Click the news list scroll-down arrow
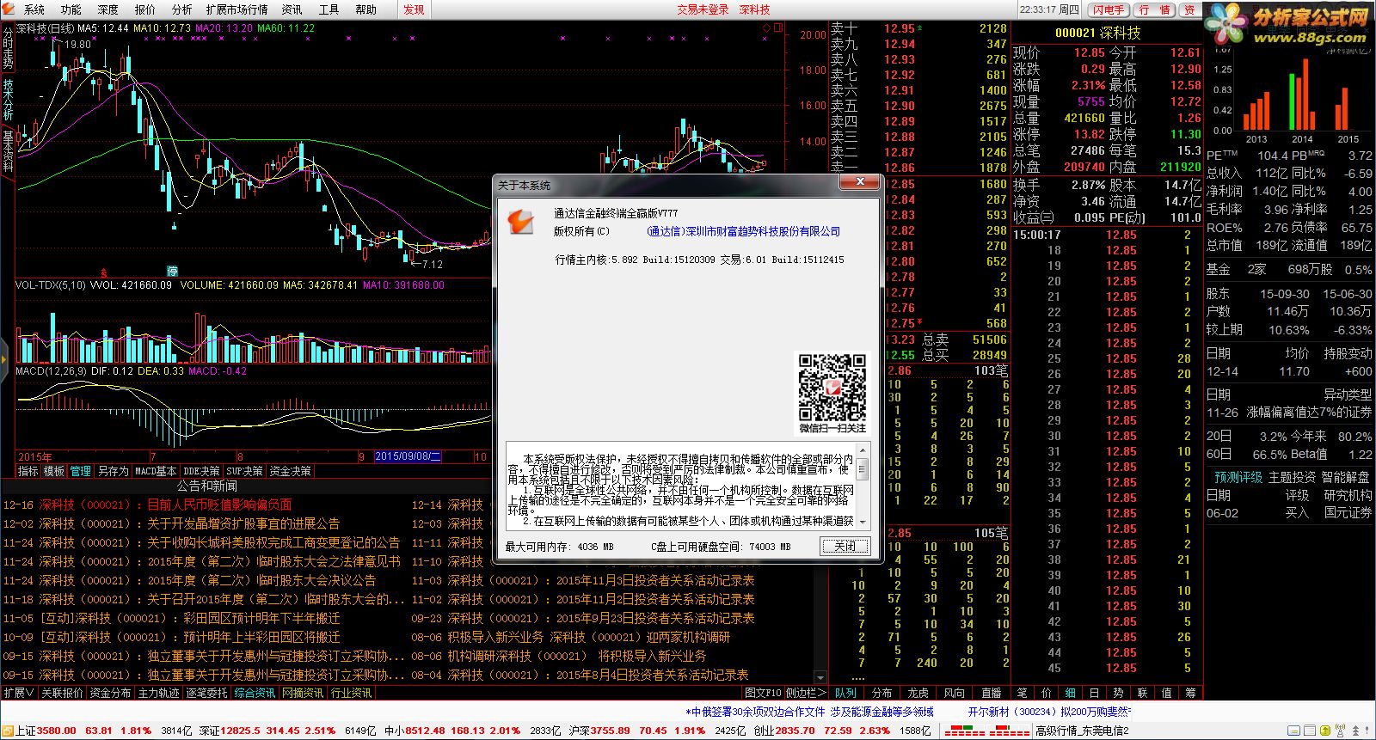This screenshot has height=740, width=1376. tap(820, 677)
